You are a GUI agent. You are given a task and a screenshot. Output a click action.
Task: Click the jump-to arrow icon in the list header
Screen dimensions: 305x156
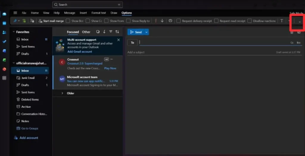[x=104, y=32]
